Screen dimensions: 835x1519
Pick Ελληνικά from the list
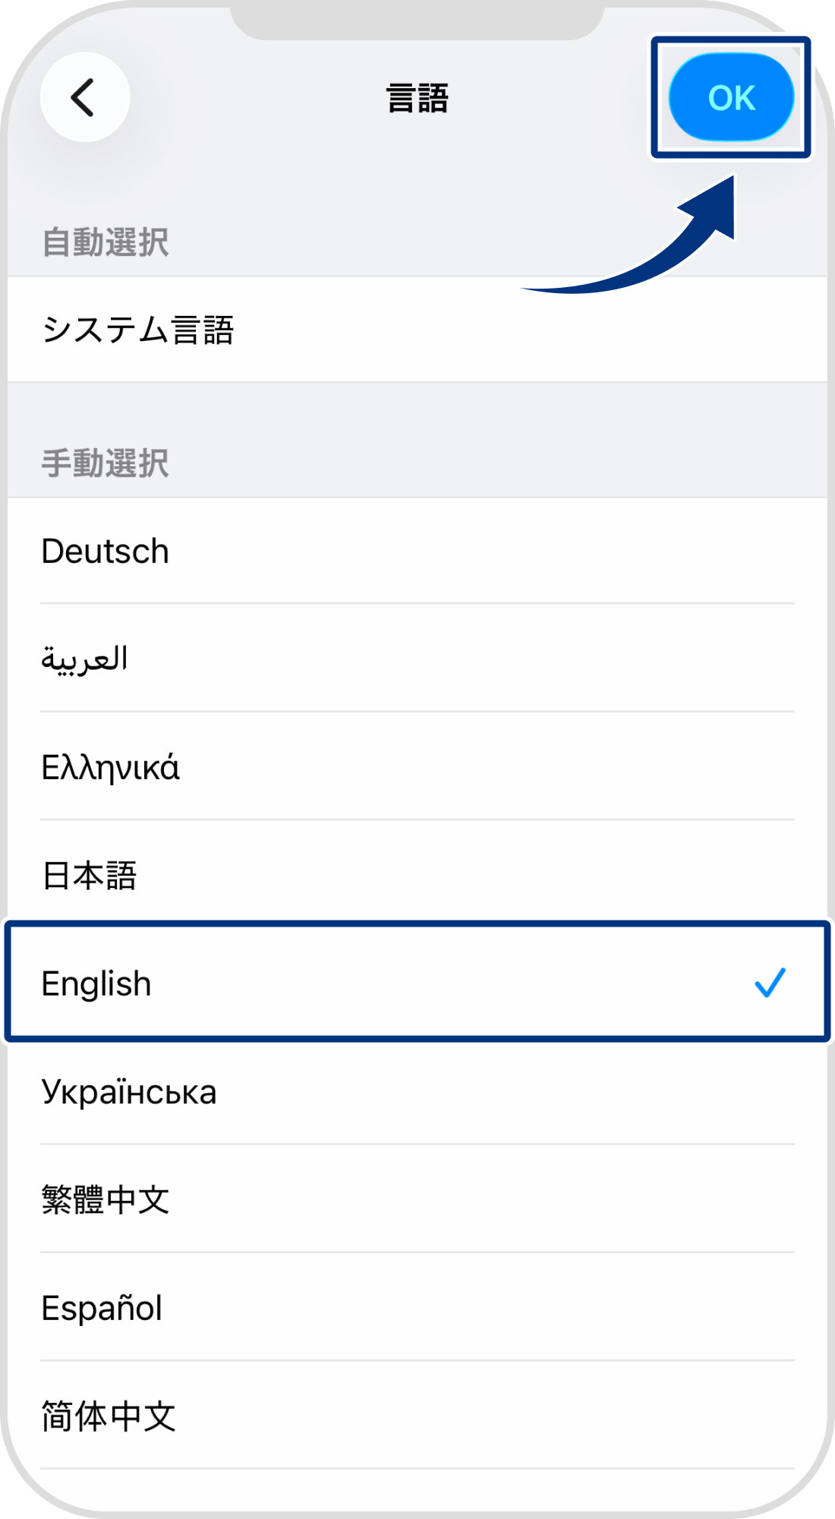[x=111, y=767]
